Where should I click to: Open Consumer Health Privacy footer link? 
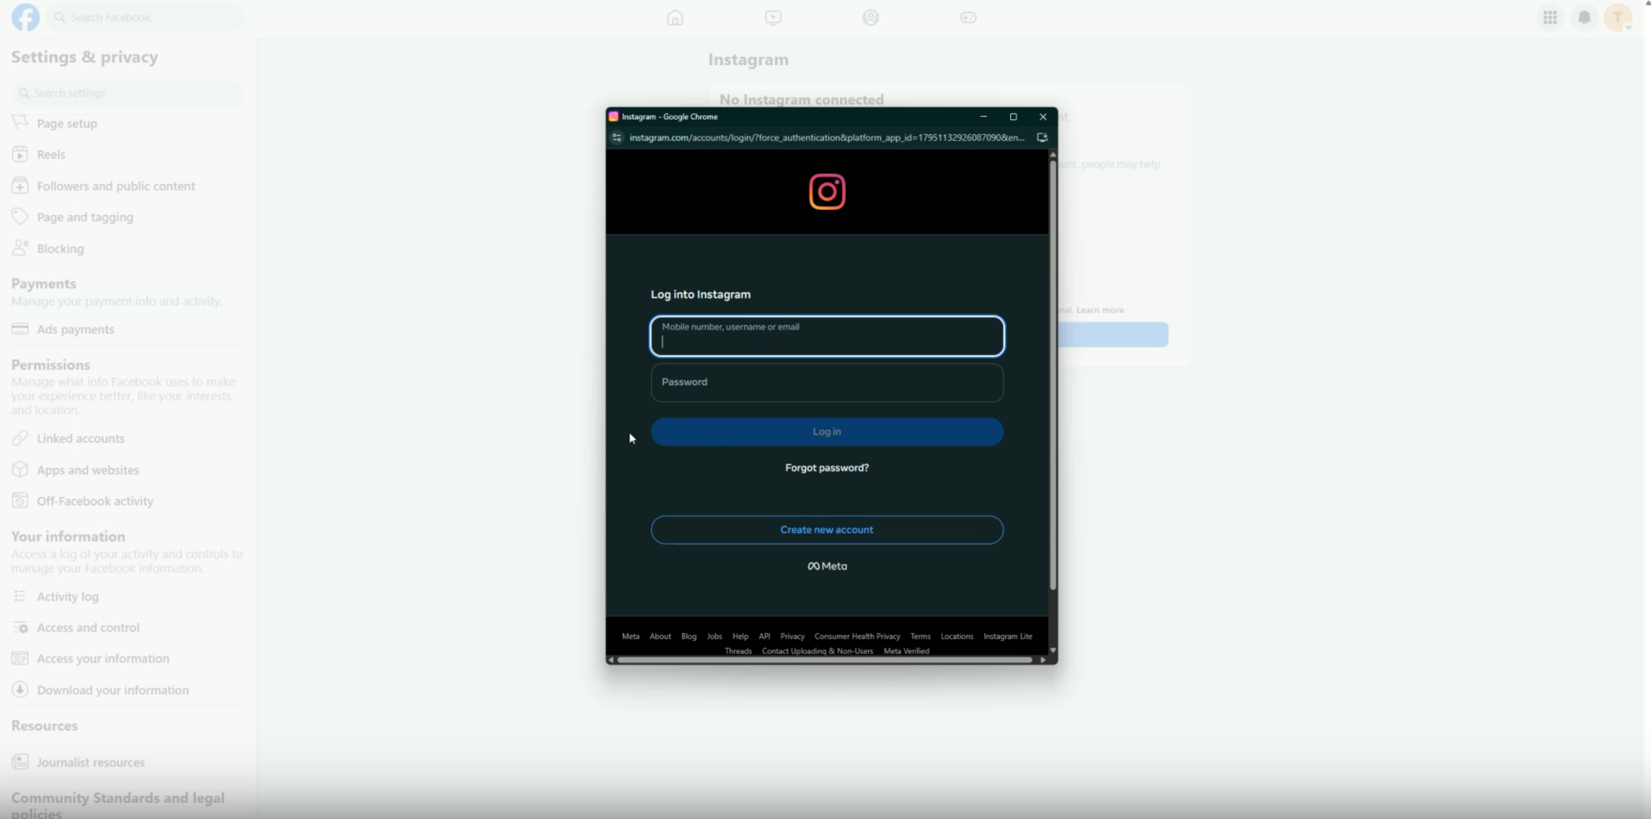click(857, 636)
